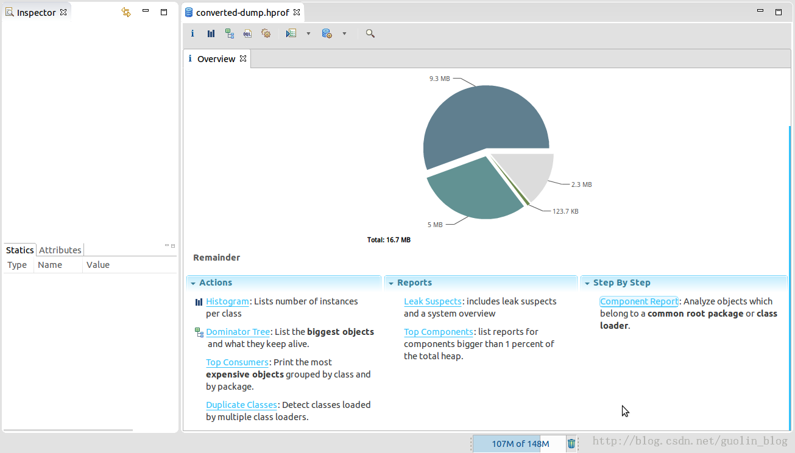Image resolution: width=795 pixels, height=453 pixels.
Task: Click the 2.3 MB pie label
Action: point(581,184)
